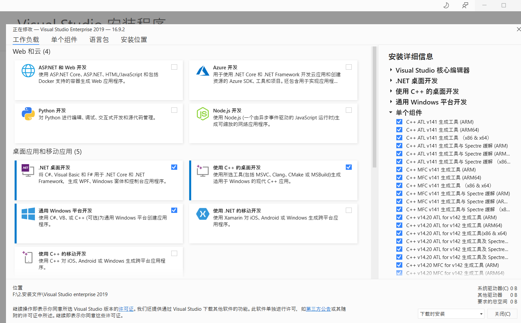Uncheck C++ MFC v141 生成工具 (ARM64)
Screen dimensions: 521x323
pyautogui.click(x=399, y=177)
